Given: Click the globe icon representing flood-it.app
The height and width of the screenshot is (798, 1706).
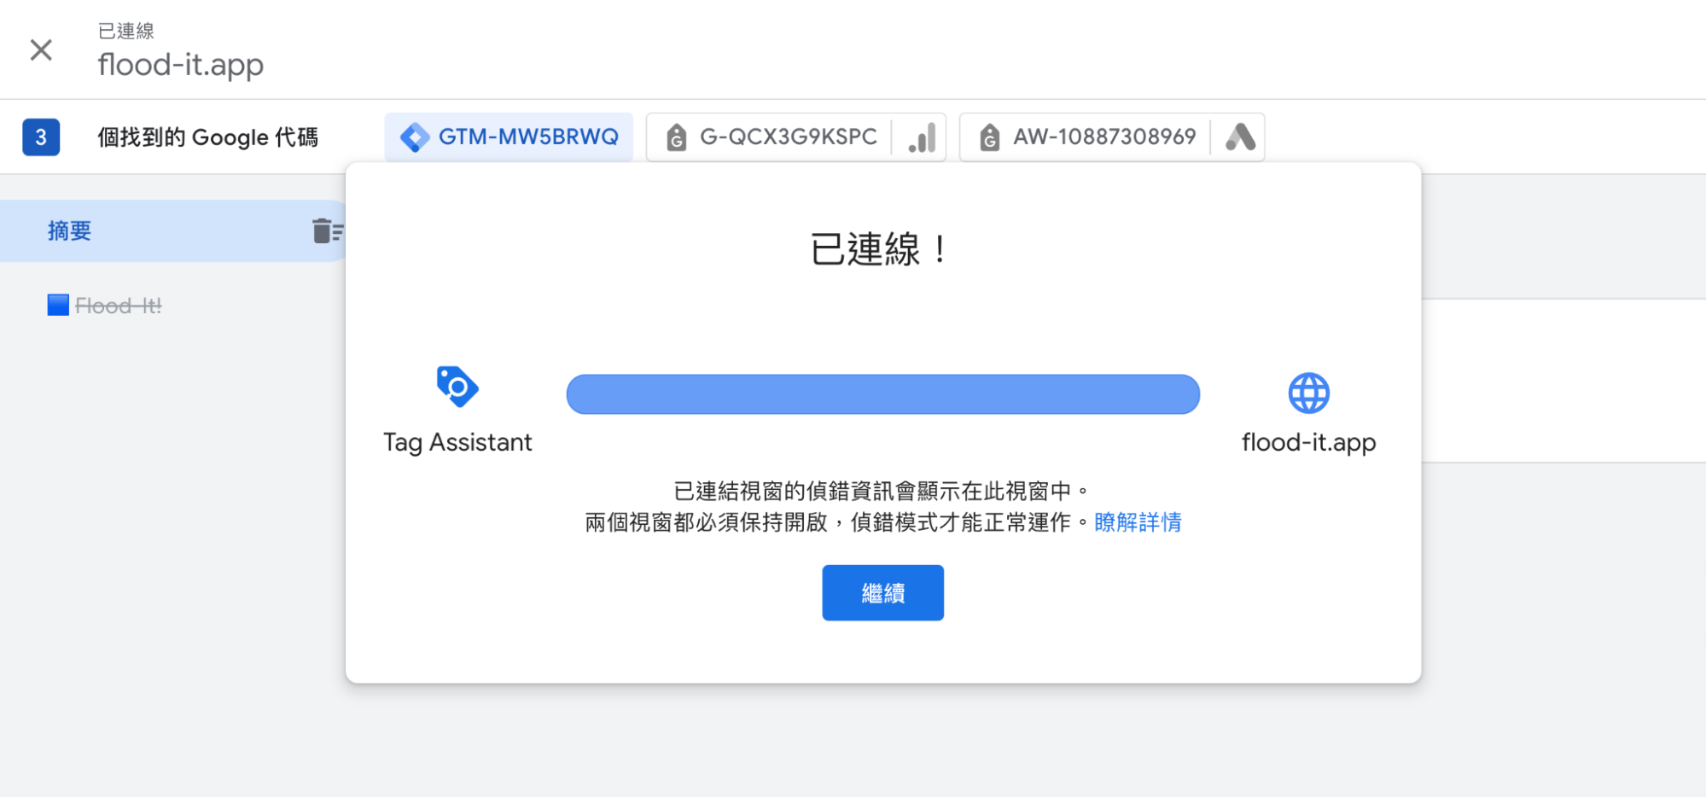Looking at the screenshot, I should (1308, 393).
